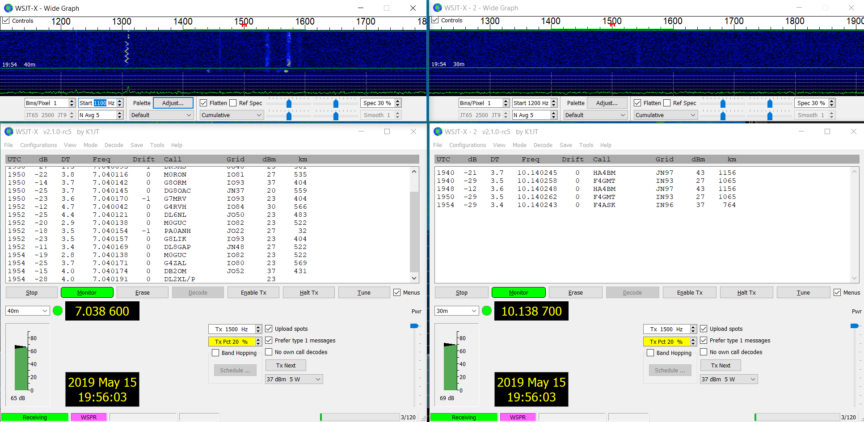
Task: Disable Flatten in right Wide Graph
Action: [637, 103]
